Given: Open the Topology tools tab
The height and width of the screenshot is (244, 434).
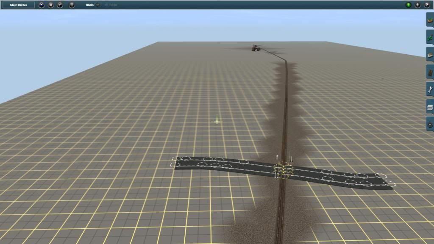Looking at the screenshot, I should click(430, 20).
